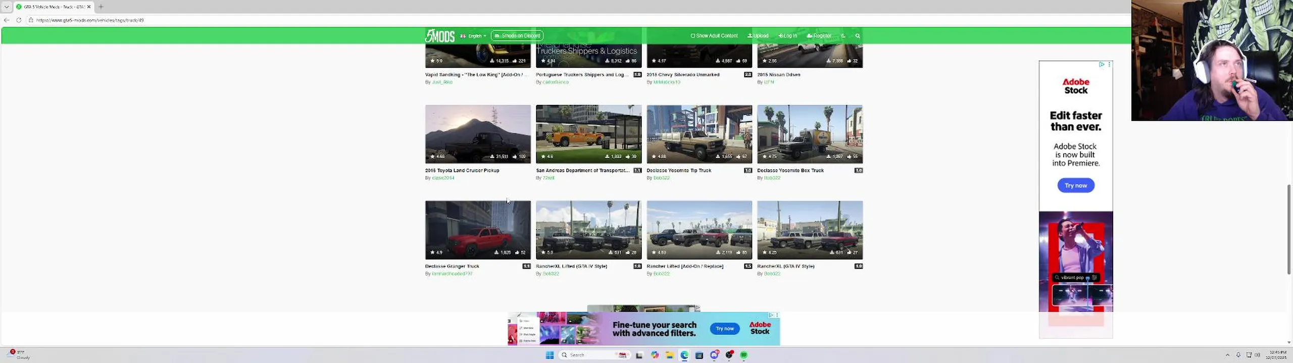Open Microsoft Edge from the taskbar
The width and height of the screenshot is (1293, 363).
pos(684,355)
